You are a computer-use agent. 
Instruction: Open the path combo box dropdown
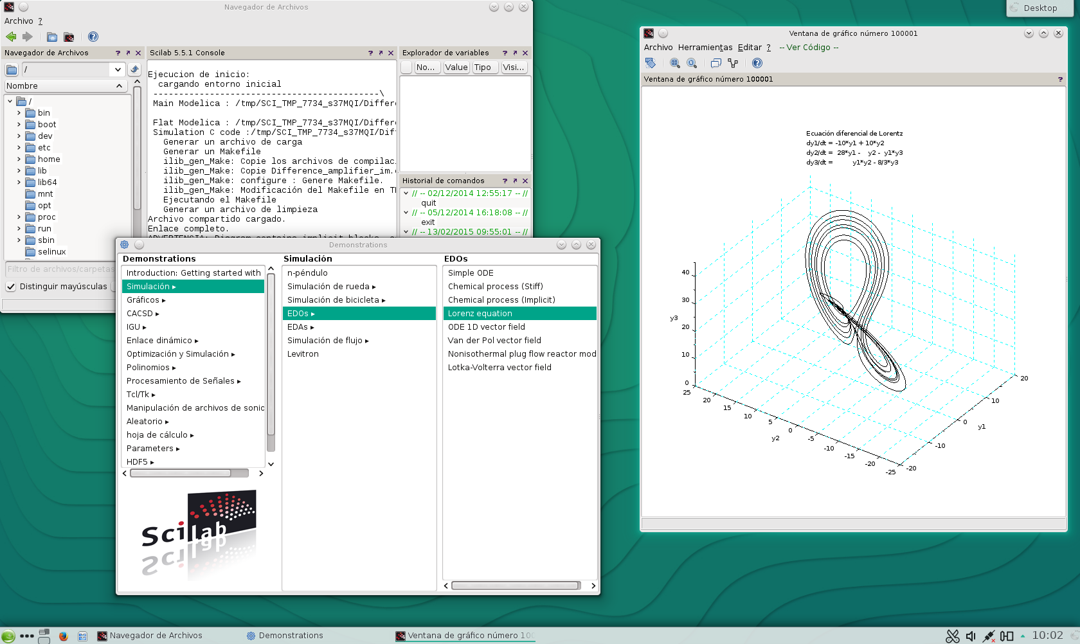(x=118, y=69)
